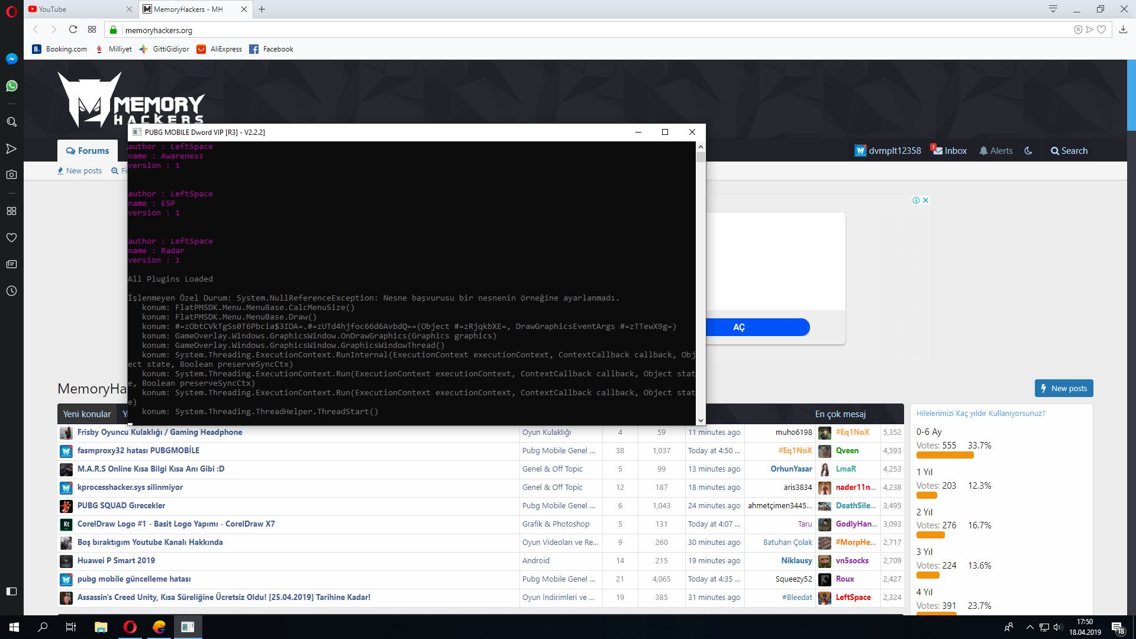Viewport: 1136px width, 639px height.
Task: Open WhatsApp in Opera sidebar
Action: [11, 86]
